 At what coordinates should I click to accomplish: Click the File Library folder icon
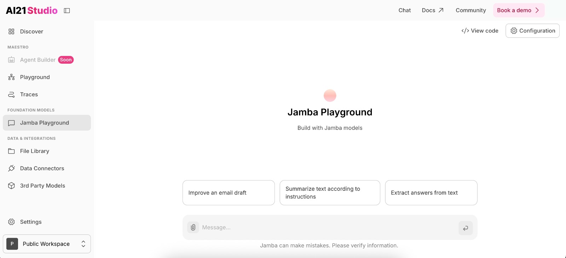[11, 151]
